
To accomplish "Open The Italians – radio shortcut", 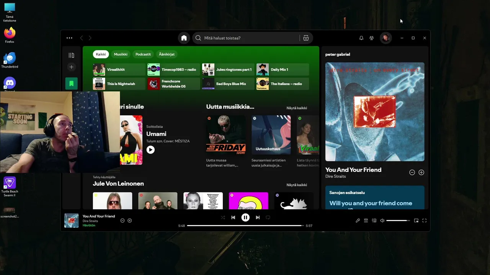I will pos(283,84).
